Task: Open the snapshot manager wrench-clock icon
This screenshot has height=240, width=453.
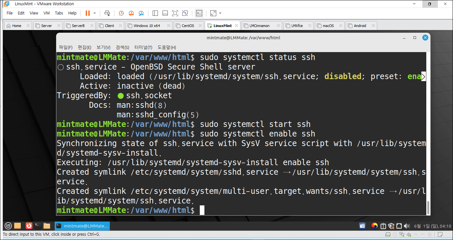Action: (x=141, y=13)
